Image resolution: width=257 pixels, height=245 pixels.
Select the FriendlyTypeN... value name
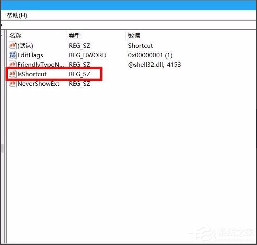pos(41,64)
